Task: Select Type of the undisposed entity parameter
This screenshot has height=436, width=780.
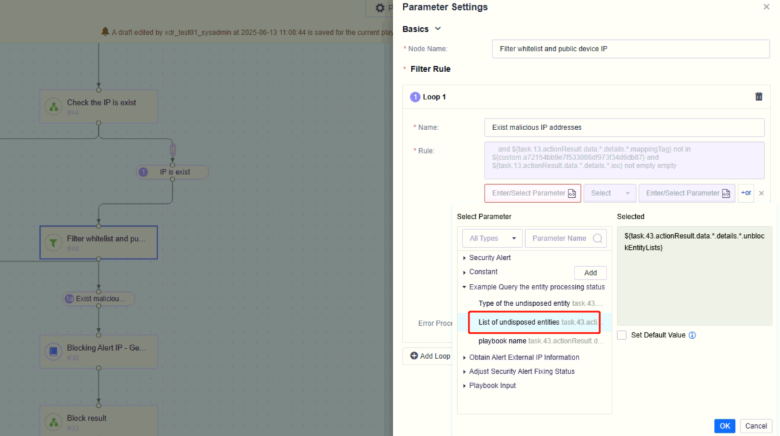Action: pyautogui.click(x=534, y=303)
